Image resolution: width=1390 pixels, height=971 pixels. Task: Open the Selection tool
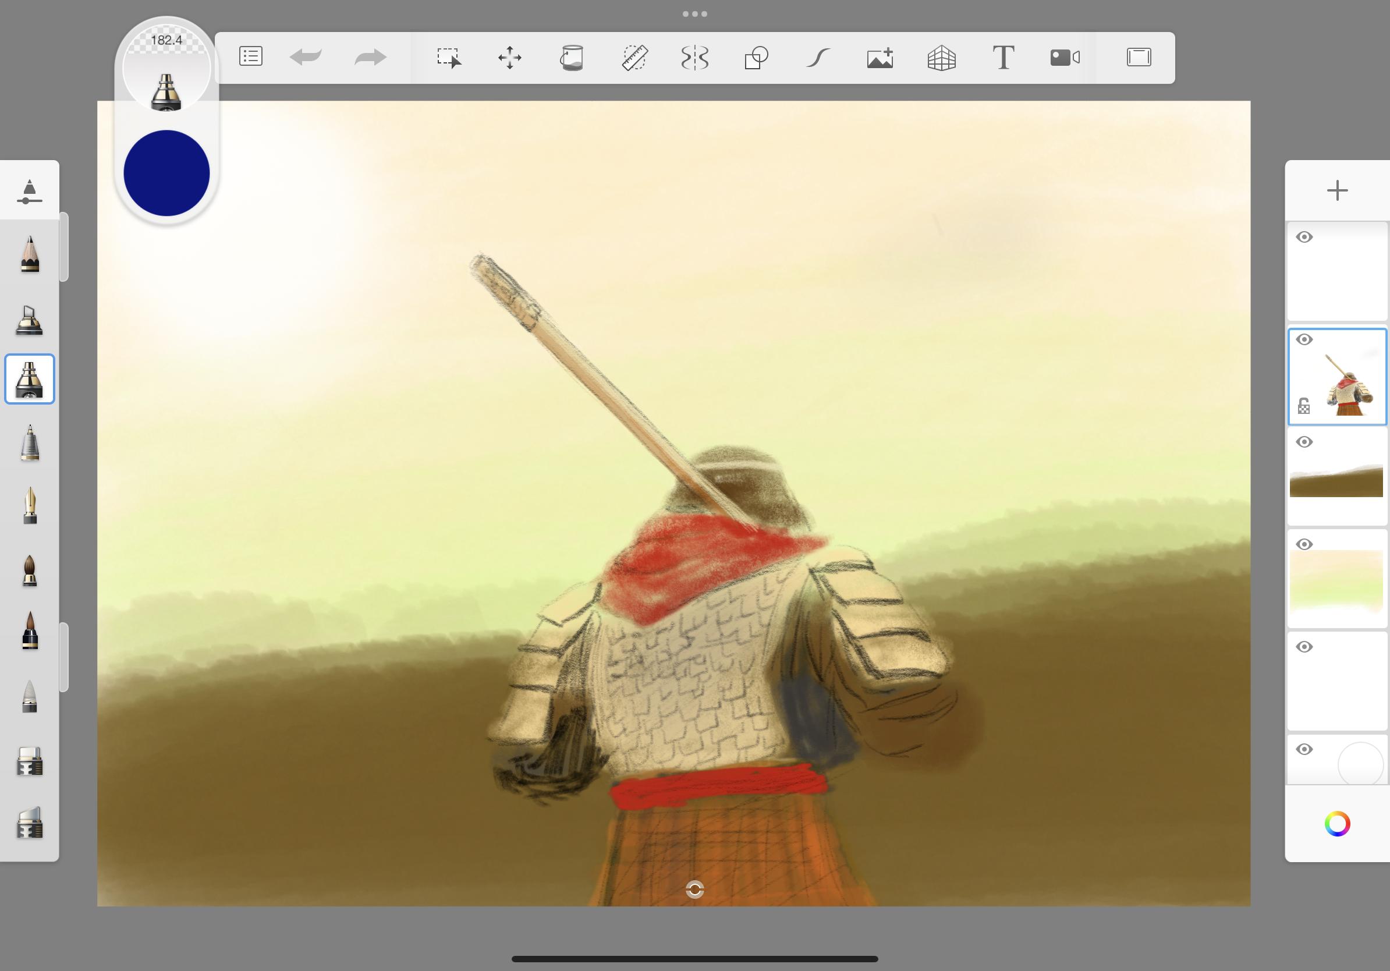coord(449,58)
